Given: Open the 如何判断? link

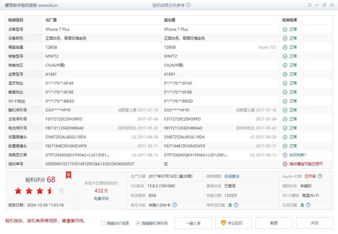Looking at the screenshot, I should 297,155.
